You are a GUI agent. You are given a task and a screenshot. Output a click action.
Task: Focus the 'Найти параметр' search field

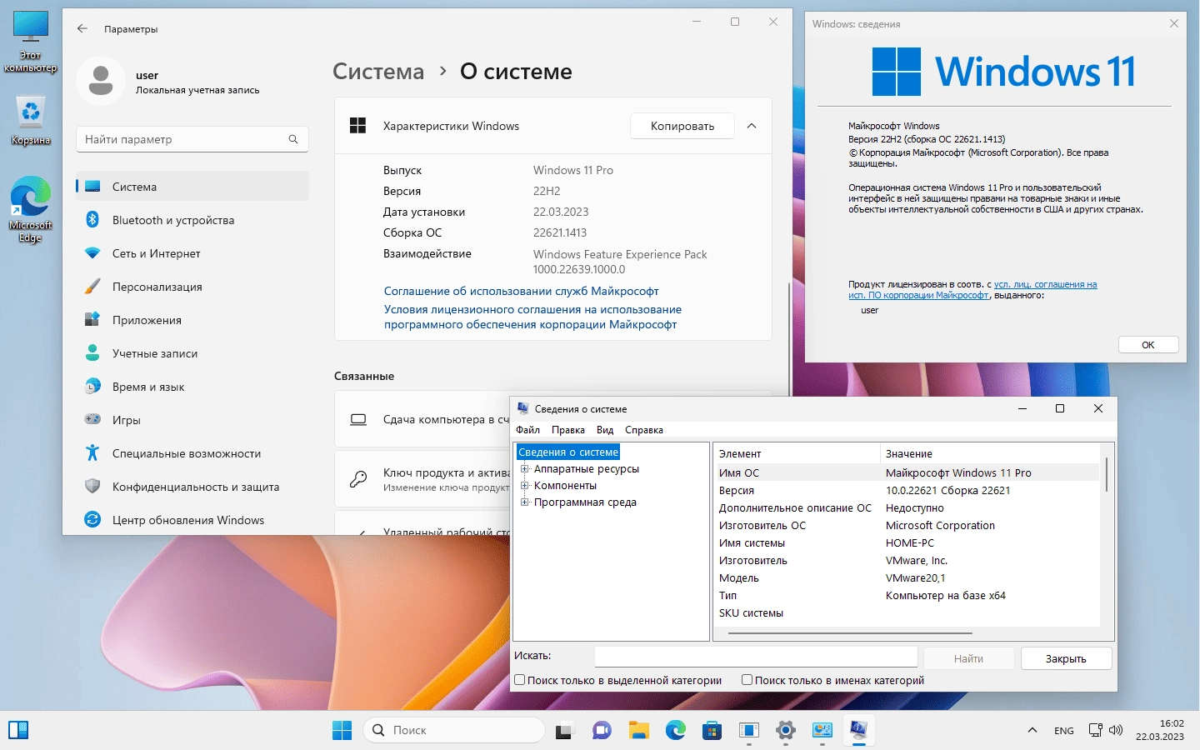tap(192, 139)
